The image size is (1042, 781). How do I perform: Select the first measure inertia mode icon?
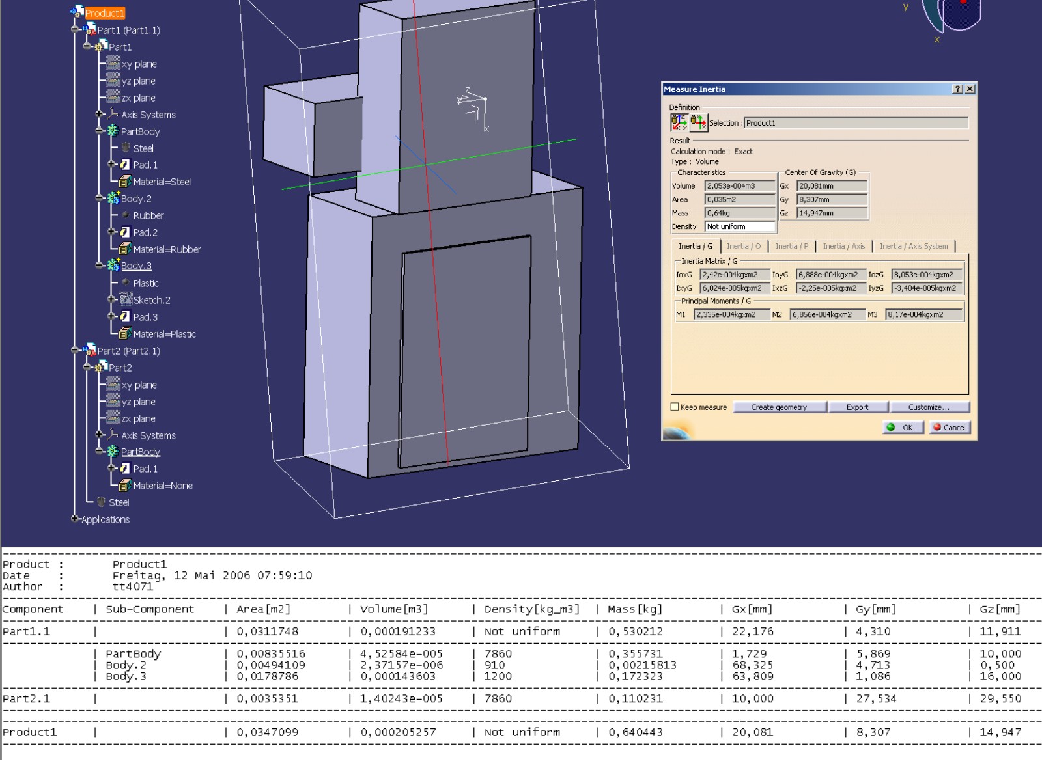click(x=679, y=122)
